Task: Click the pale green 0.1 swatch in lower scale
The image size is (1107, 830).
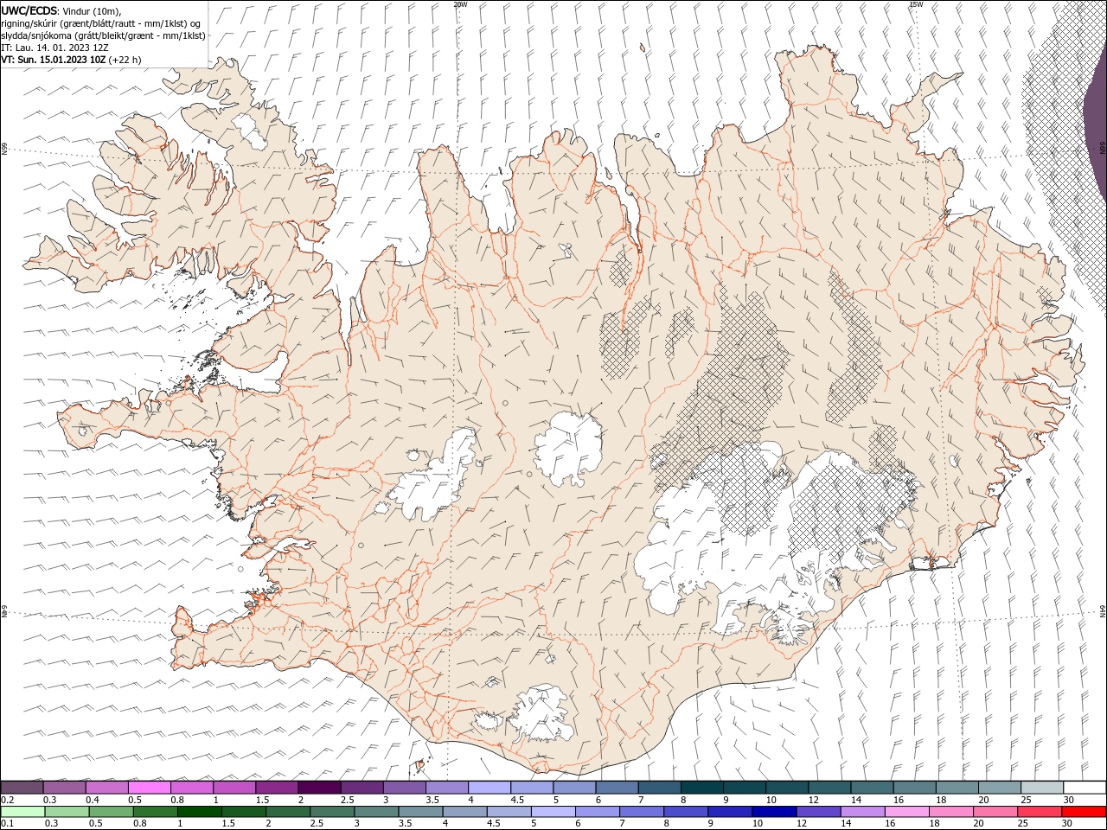Action: (22, 812)
